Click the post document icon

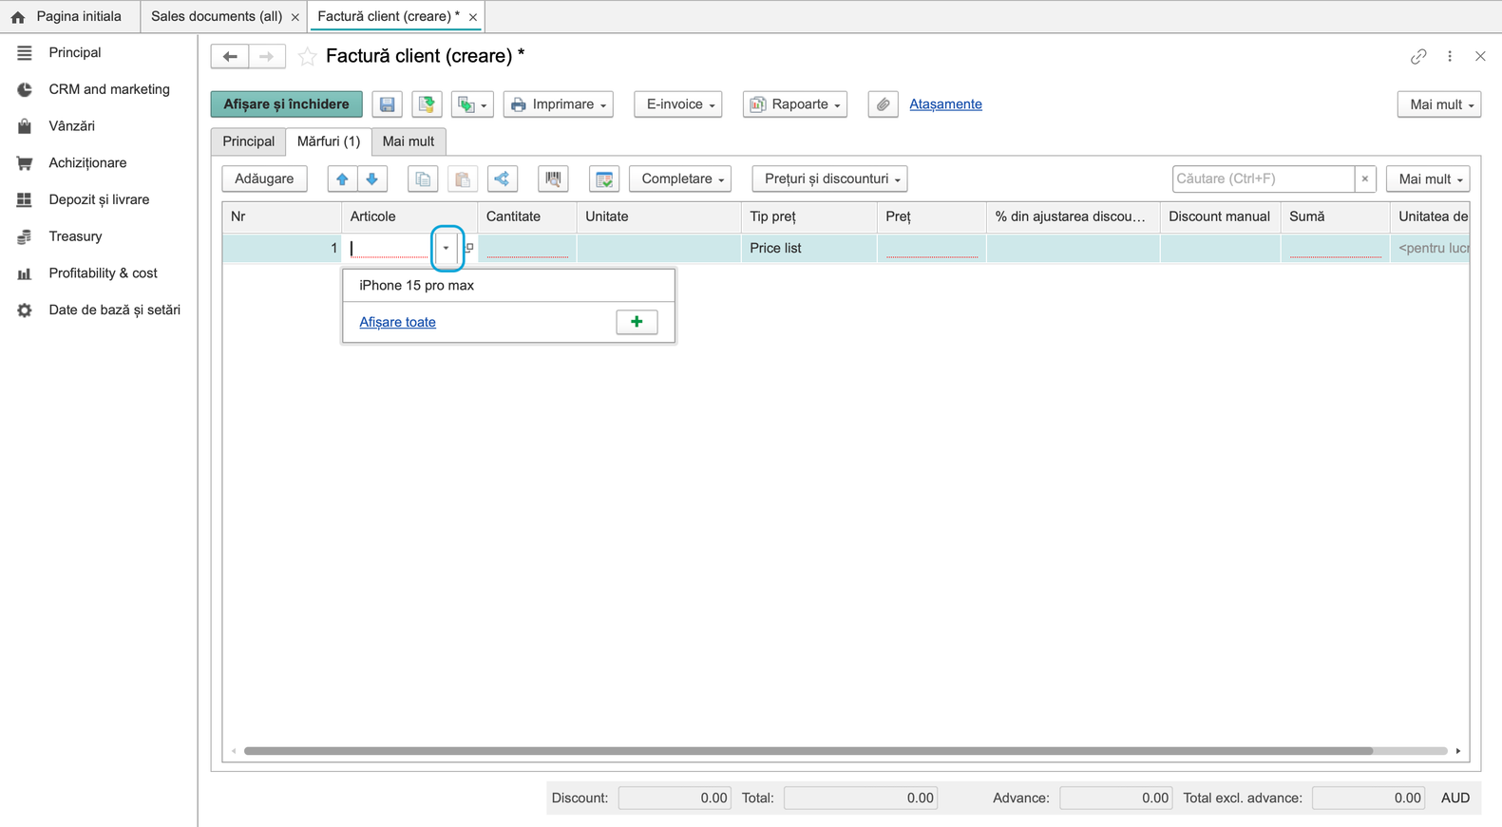tap(427, 104)
